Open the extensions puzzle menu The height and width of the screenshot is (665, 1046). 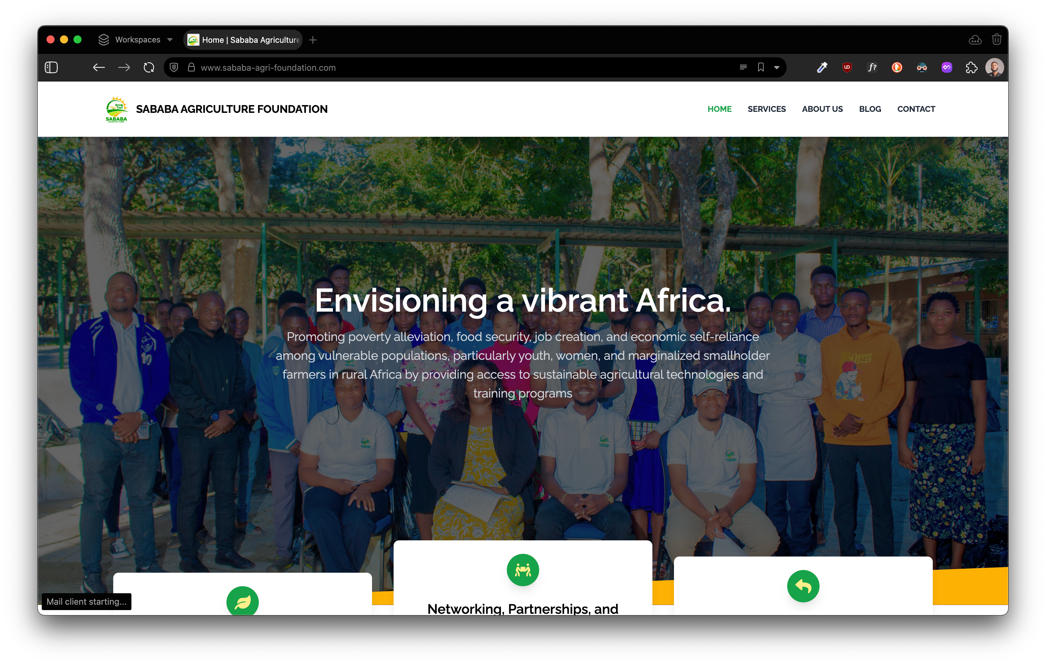[971, 67]
